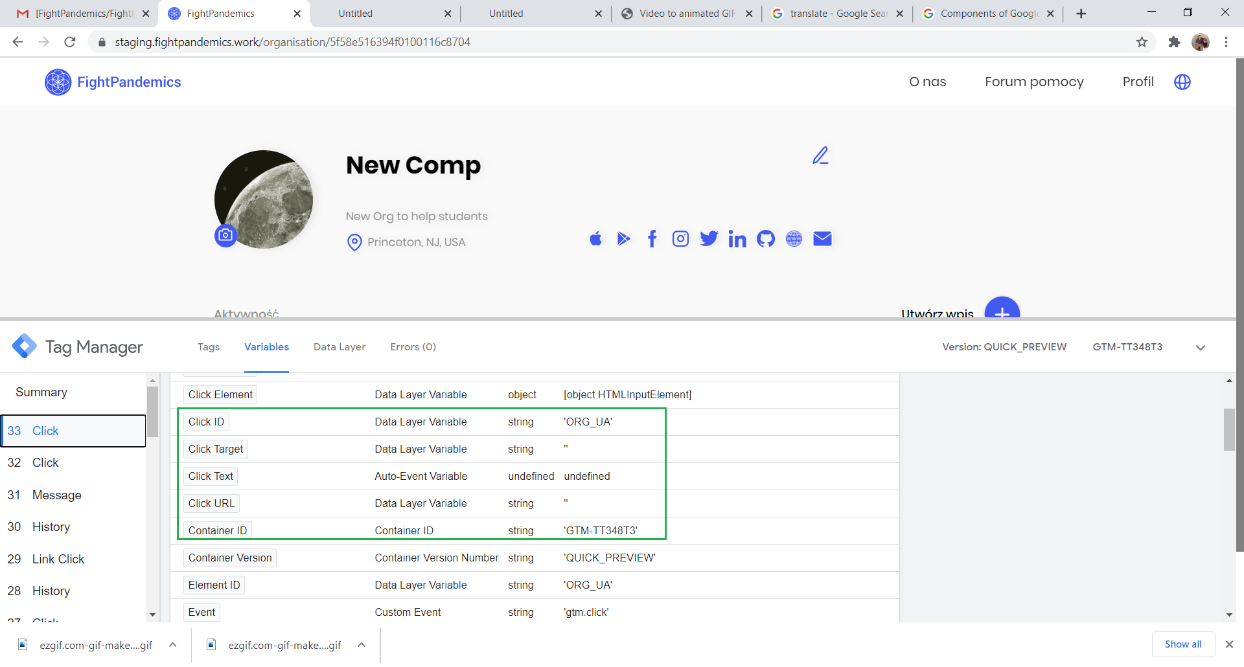
Task: Click the Tag Manager diamond logo
Action: pos(25,346)
